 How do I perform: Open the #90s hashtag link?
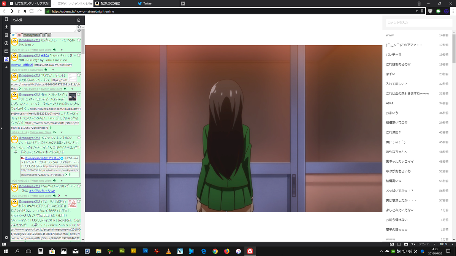coord(44,55)
